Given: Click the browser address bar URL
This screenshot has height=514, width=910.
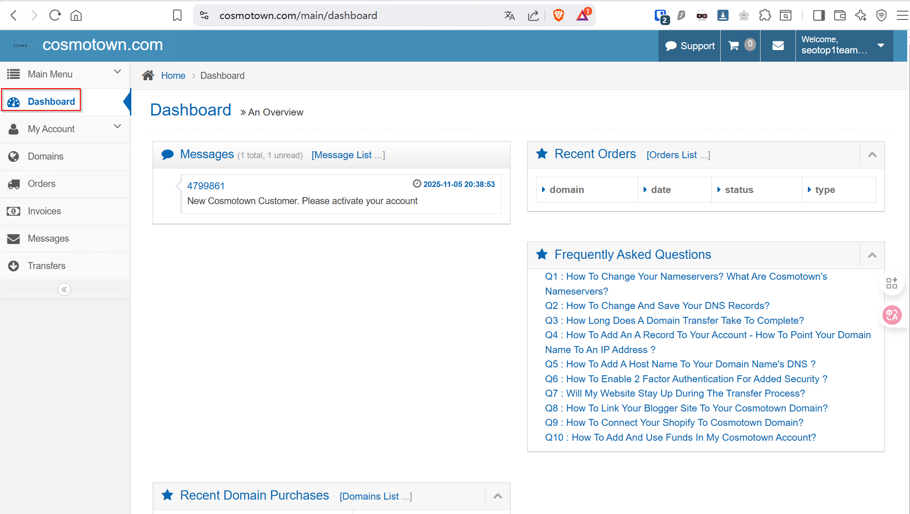Looking at the screenshot, I should point(298,15).
